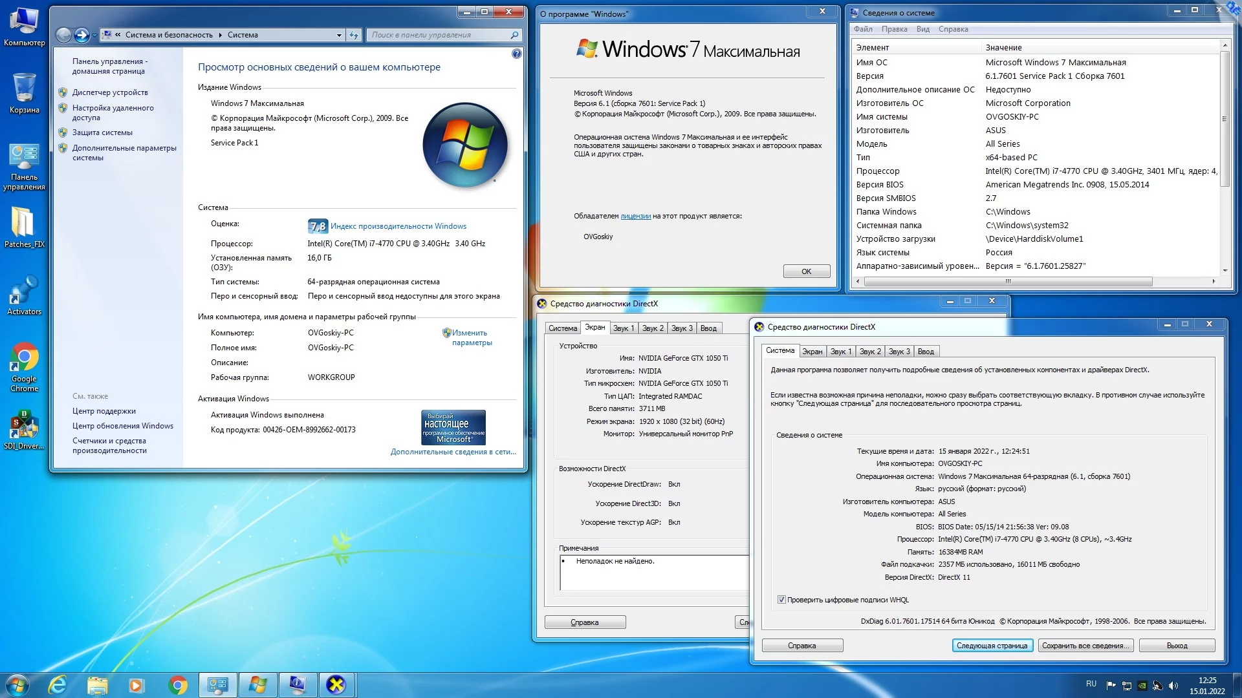Viewport: 1242px width, 698px height.
Task: Toggle the WHQL digital signatures checkbox
Action: coord(781,600)
